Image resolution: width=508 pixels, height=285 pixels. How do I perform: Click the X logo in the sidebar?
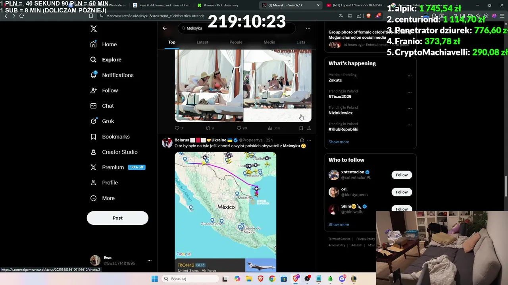pyautogui.click(x=94, y=29)
